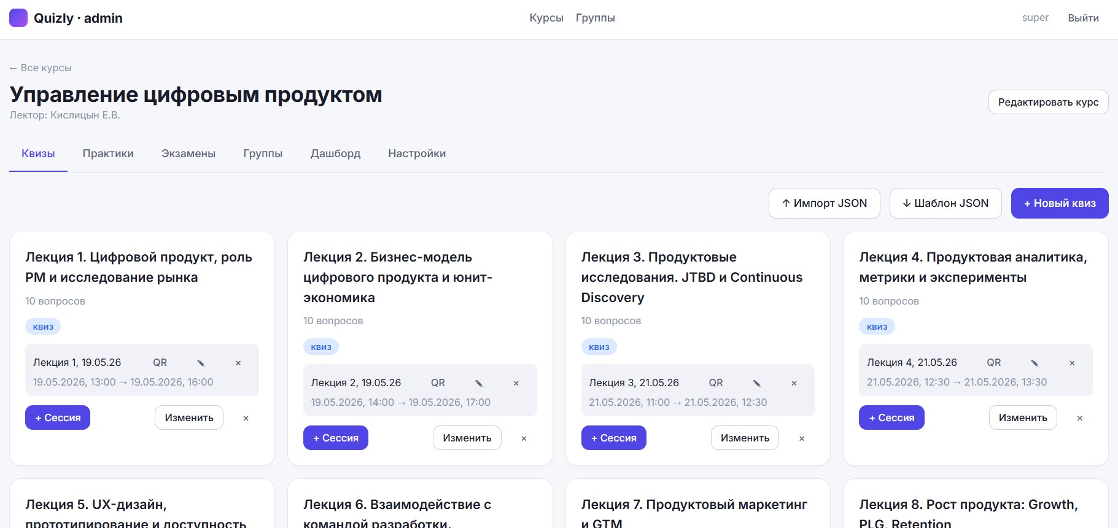Open the Экзамены tab

click(x=188, y=153)
